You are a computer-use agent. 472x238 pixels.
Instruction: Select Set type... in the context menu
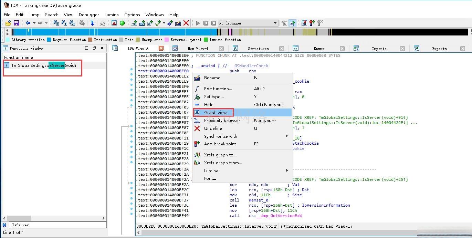pos(242,97)
